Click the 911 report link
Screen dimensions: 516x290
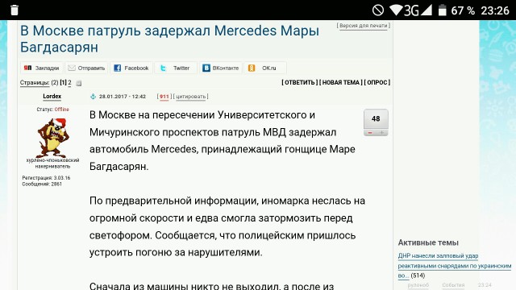pos(164,97)
